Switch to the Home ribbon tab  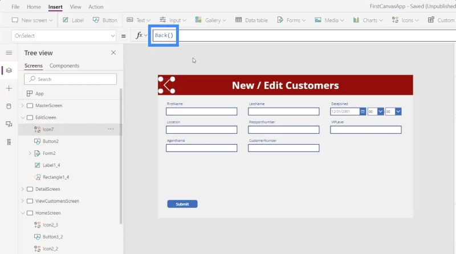click(x=34, y=7)
